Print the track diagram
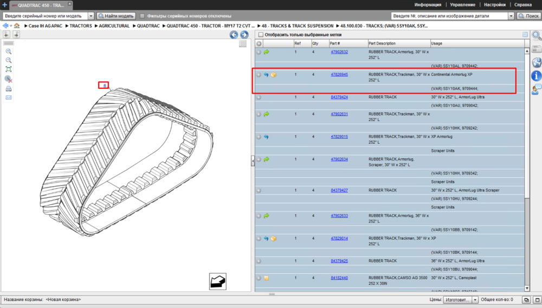Screen dimensions: 542x308 pos(9,89)
